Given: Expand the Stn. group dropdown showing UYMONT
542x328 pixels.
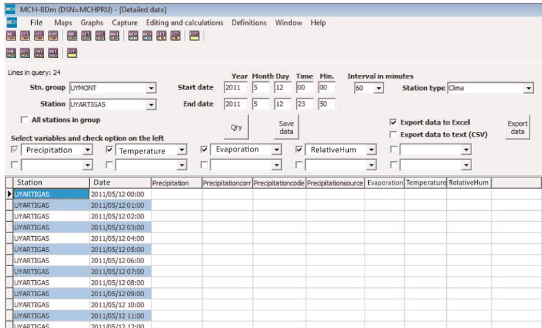Looking at the screenshot, I should (151, 88).
